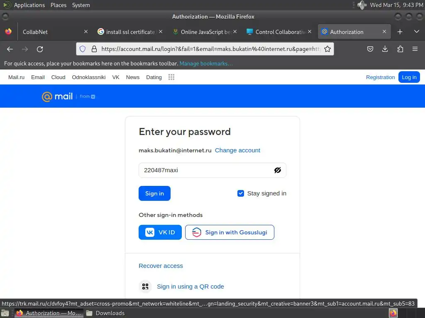This screenshot has width=425, height=318.
Task: Open the Downloads toolbar icon
Action: tap(385, 49)
